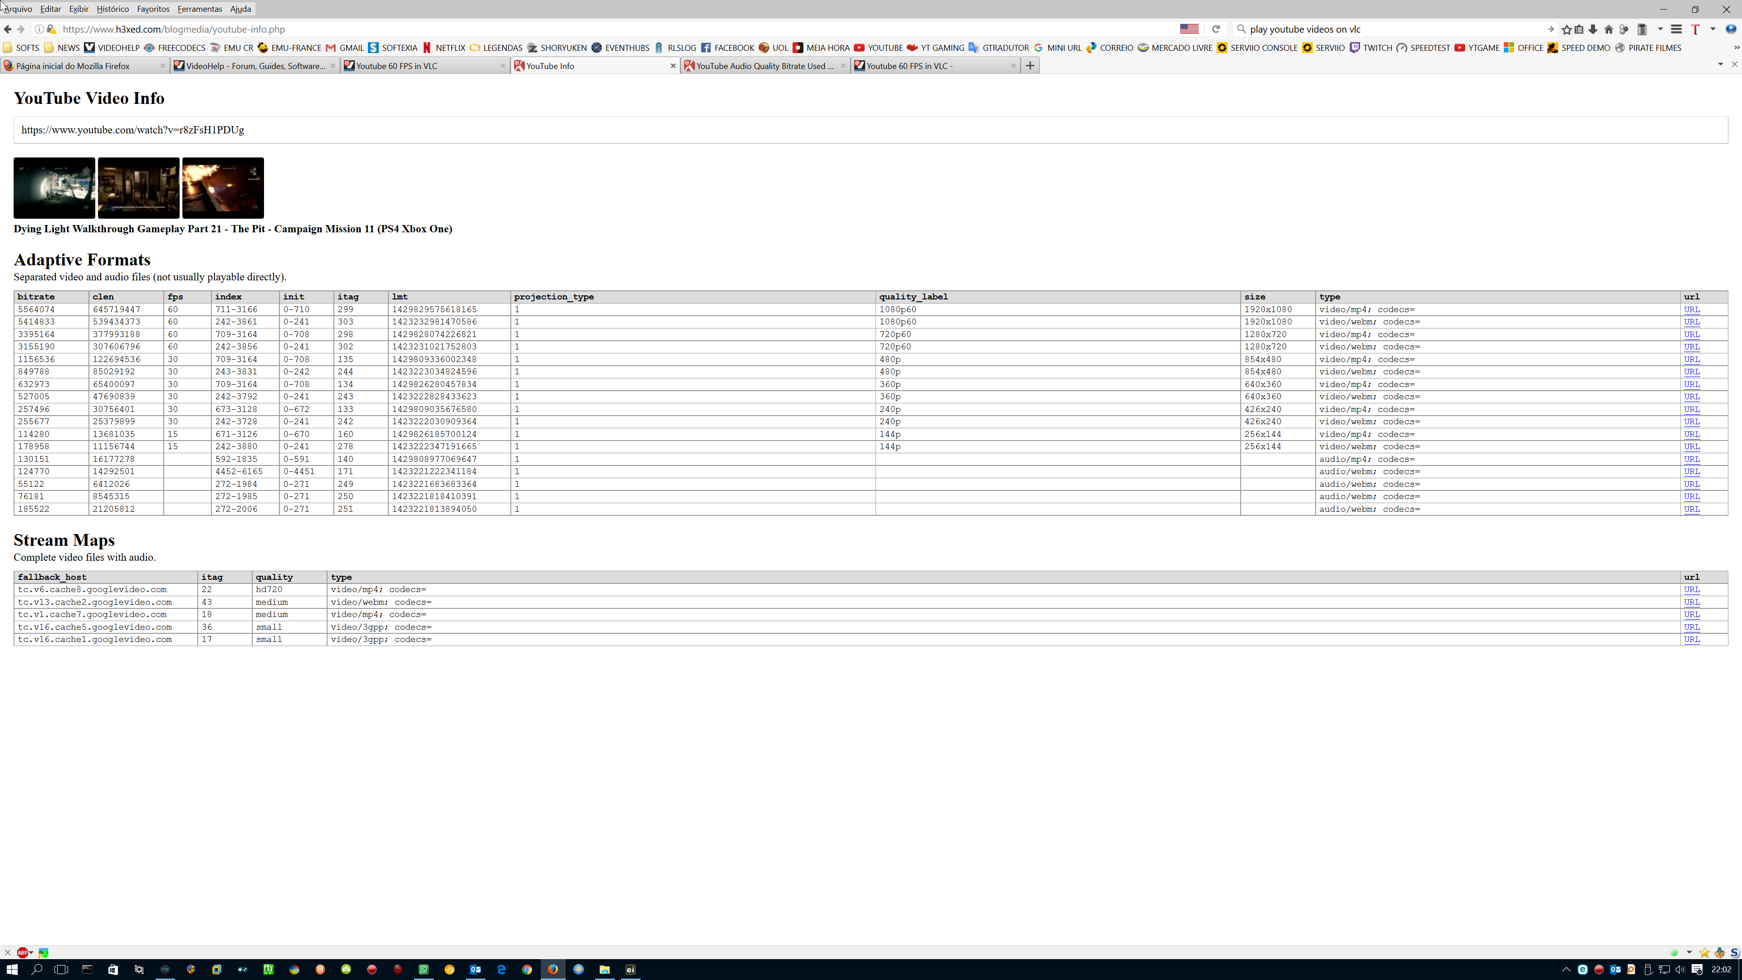Open a new tab with plus button
1742x980 pixels.
(x=1030, y=66)
